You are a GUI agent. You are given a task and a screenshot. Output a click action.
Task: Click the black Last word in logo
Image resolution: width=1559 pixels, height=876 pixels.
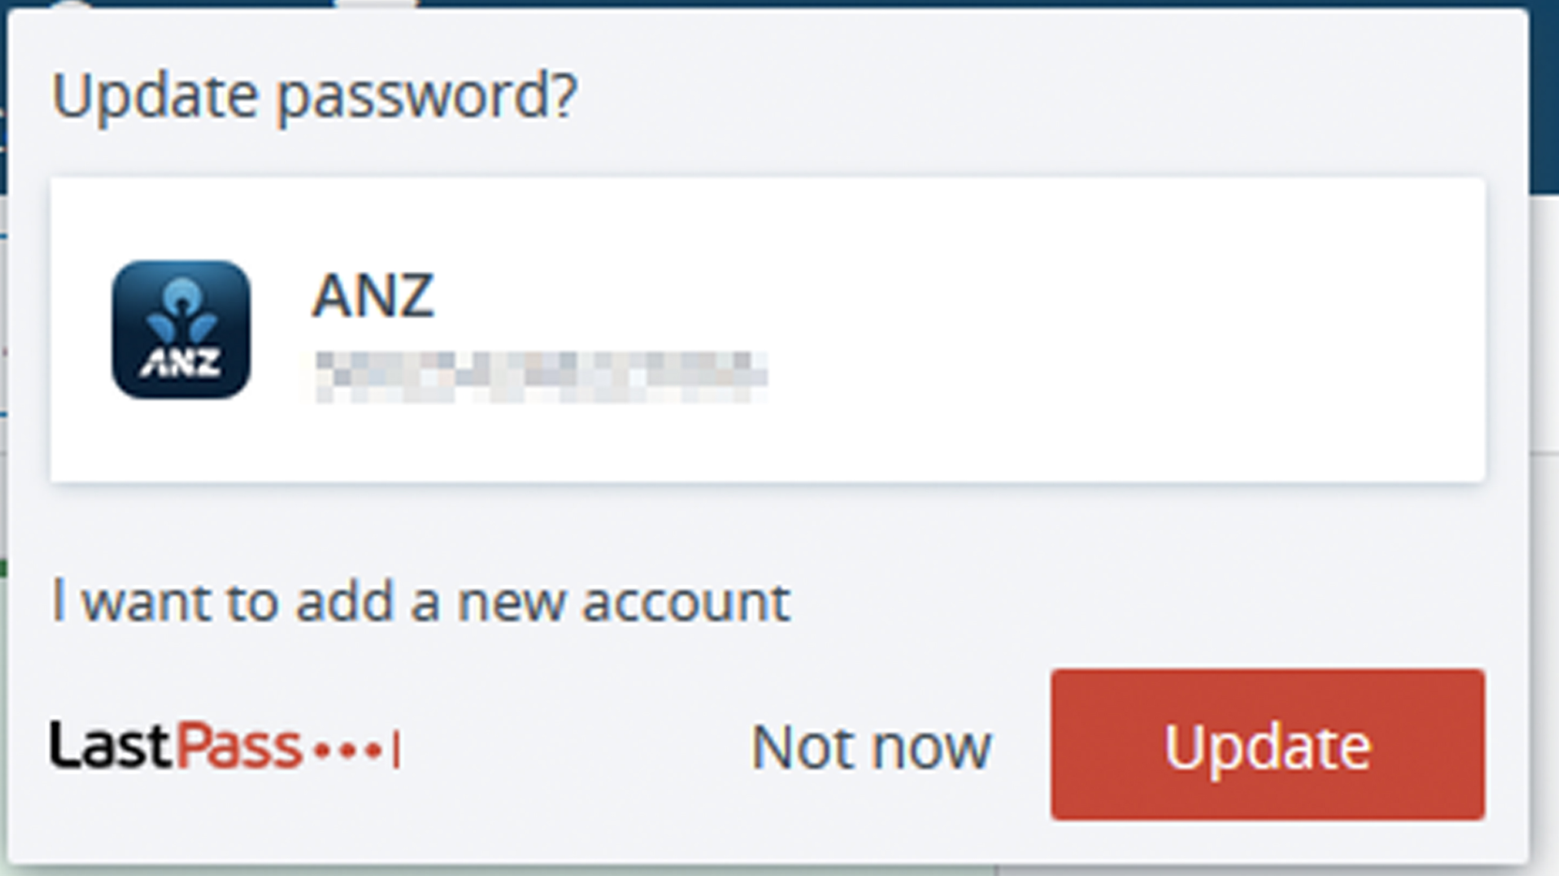(x=113, y=745)
